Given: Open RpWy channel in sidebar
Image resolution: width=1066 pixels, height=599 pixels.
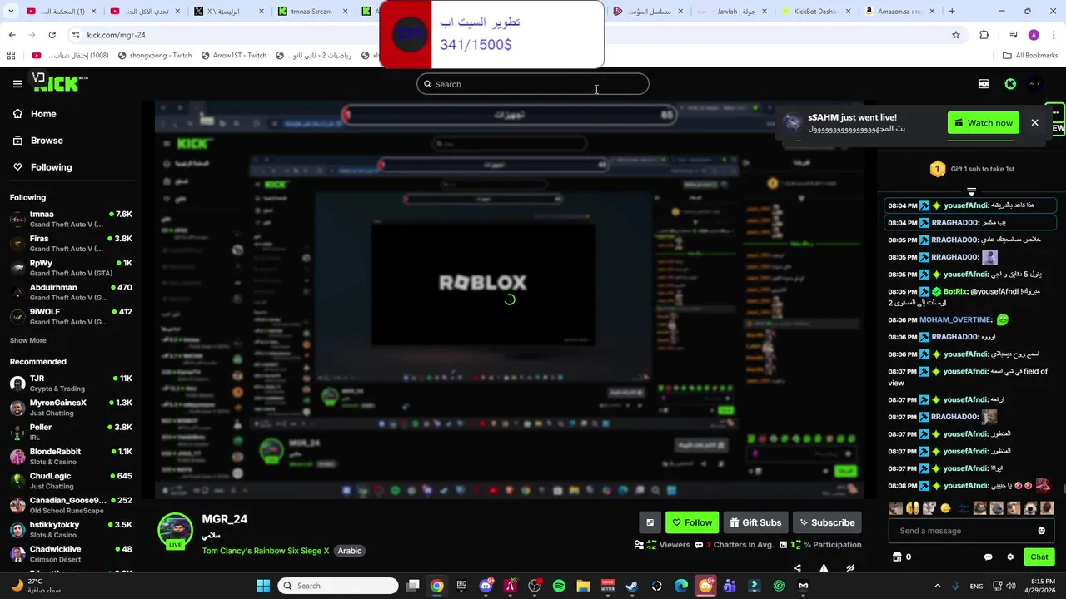Looking at the screenshot, I should click(x=71, y=267).
